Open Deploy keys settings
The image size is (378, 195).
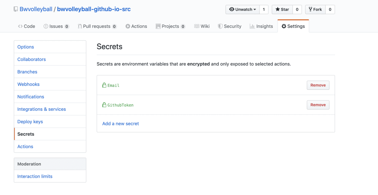point(50,122)
